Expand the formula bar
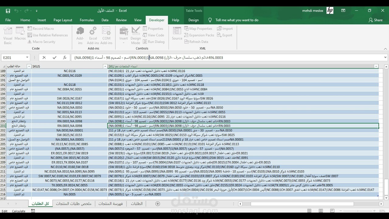The width and height of the screenshot is (389, 219). click(385, 57)
